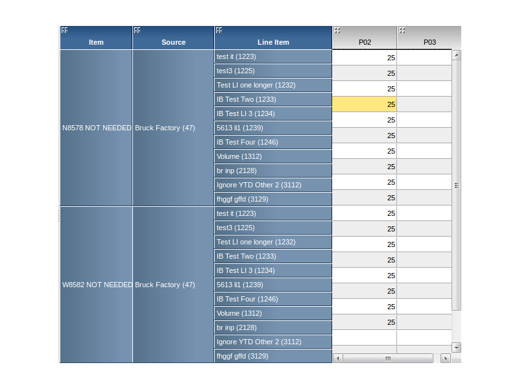Select 5613 li1 (1239) under N8578

pos(273,128)
